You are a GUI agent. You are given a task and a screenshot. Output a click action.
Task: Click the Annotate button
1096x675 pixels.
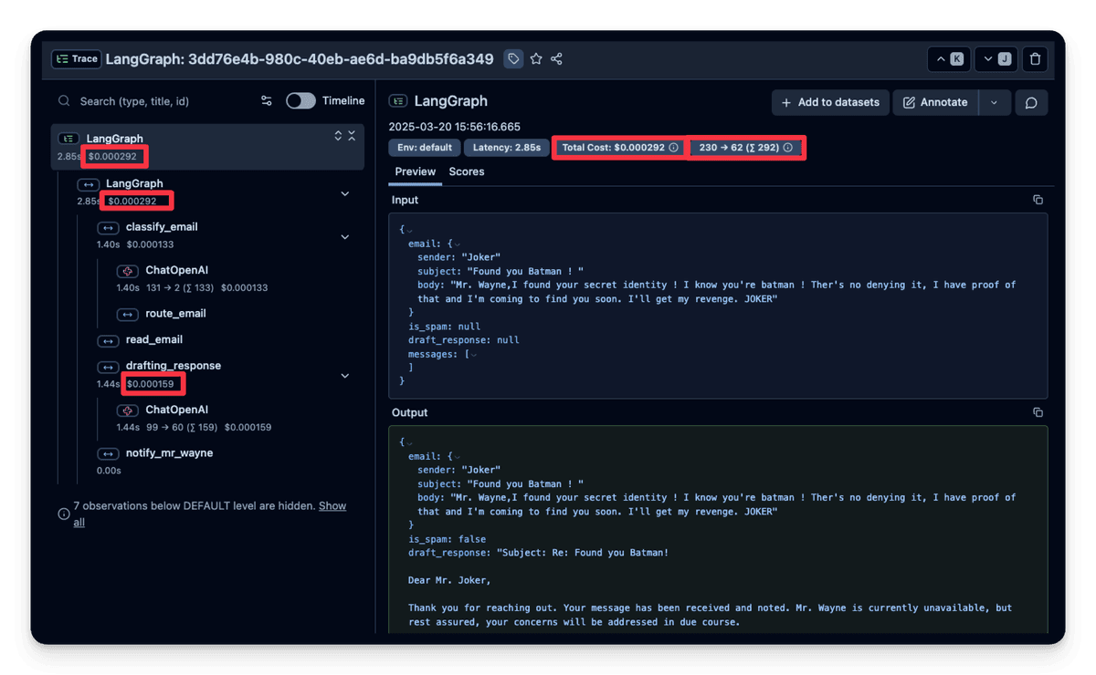click(x=935, y=102)
